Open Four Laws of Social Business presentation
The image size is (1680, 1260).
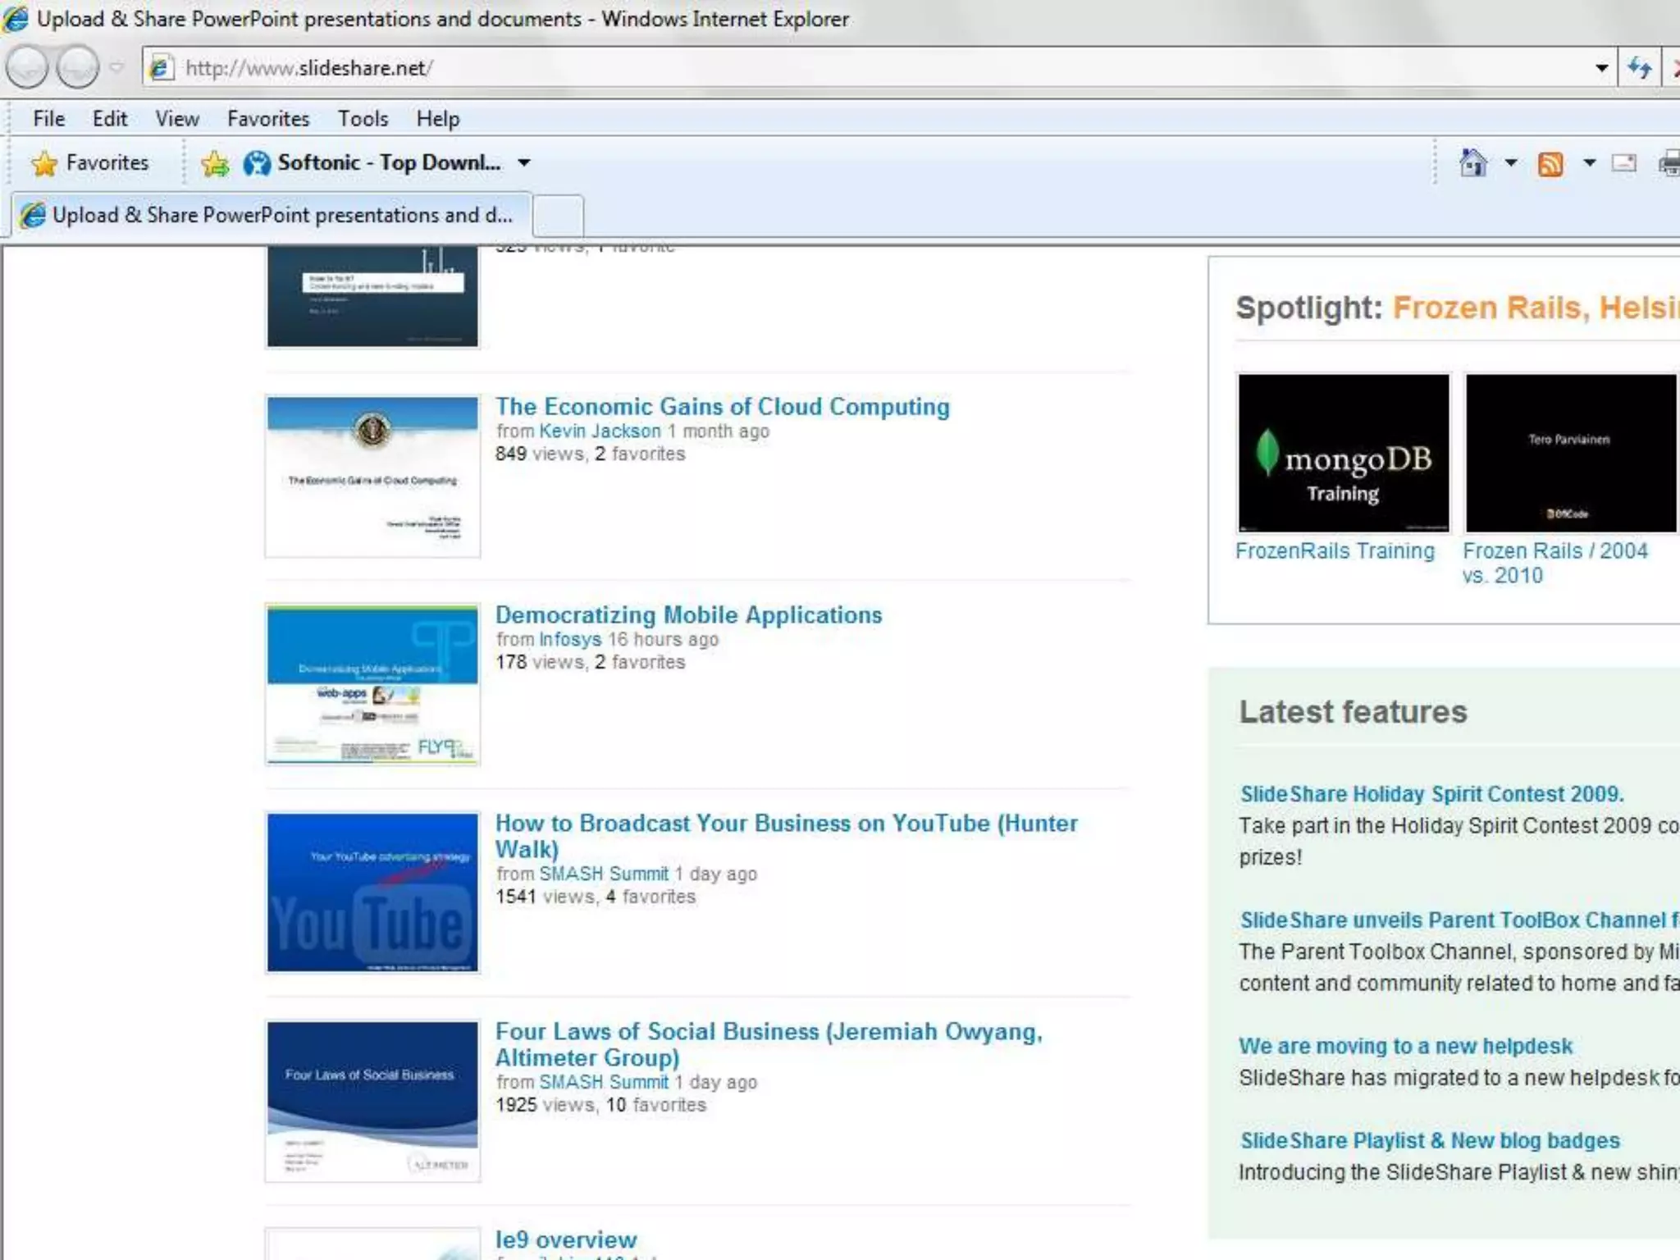point(769,1043)
